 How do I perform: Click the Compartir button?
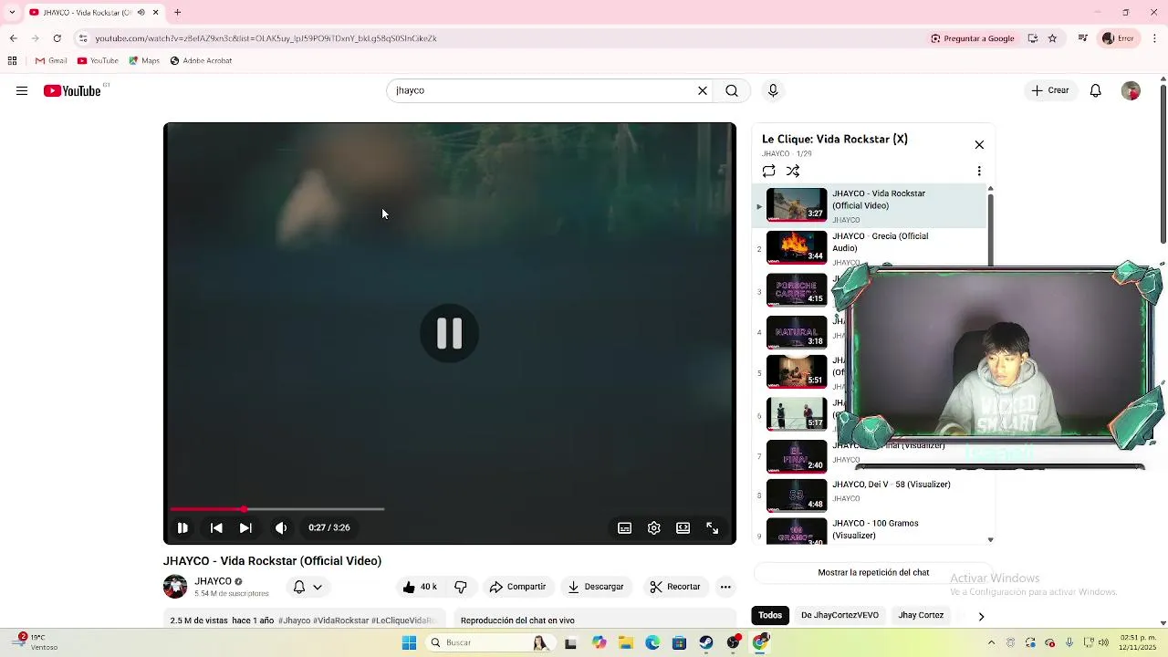[x=517, y=587]
